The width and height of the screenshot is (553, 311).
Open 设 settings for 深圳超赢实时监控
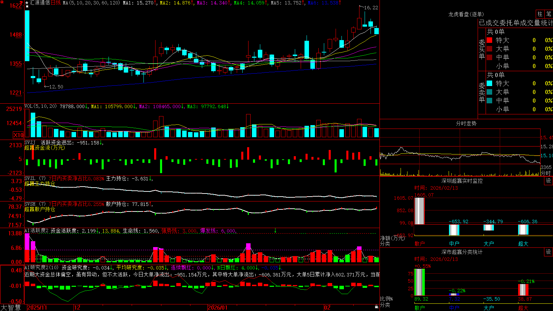click(x=549, y=181)
